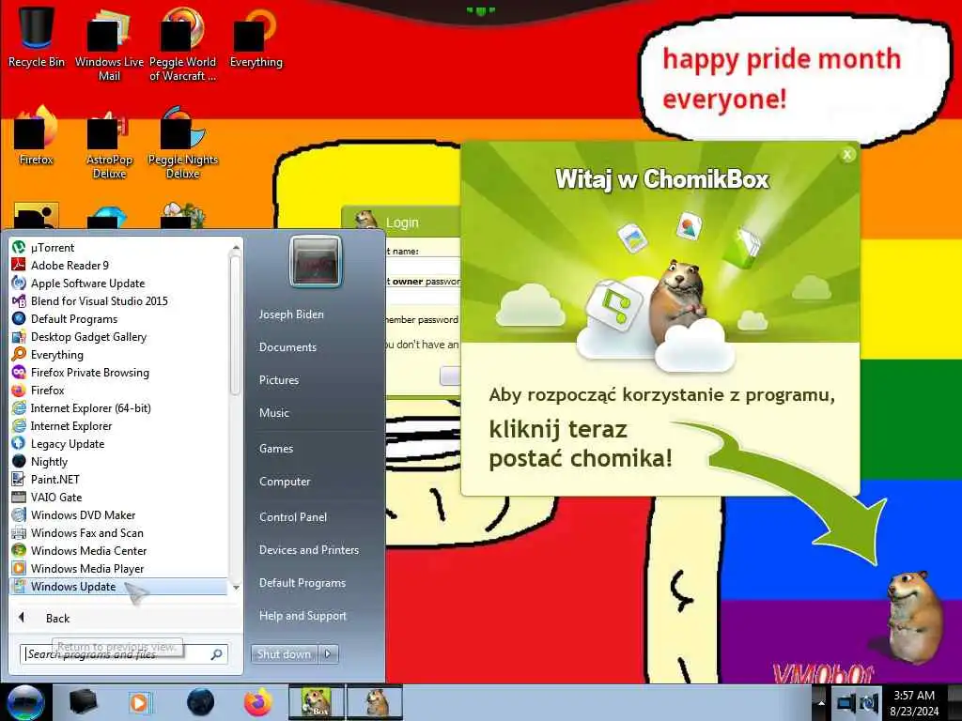Open Music from the Start menu
This screenshot has width=962, height=721.
274,413
